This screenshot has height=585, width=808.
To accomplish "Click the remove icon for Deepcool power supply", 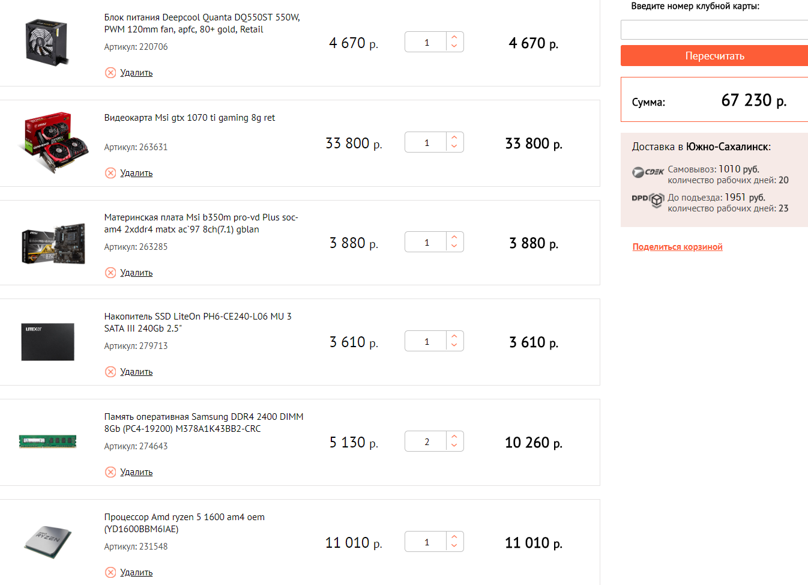I will [x=110, y=73].
